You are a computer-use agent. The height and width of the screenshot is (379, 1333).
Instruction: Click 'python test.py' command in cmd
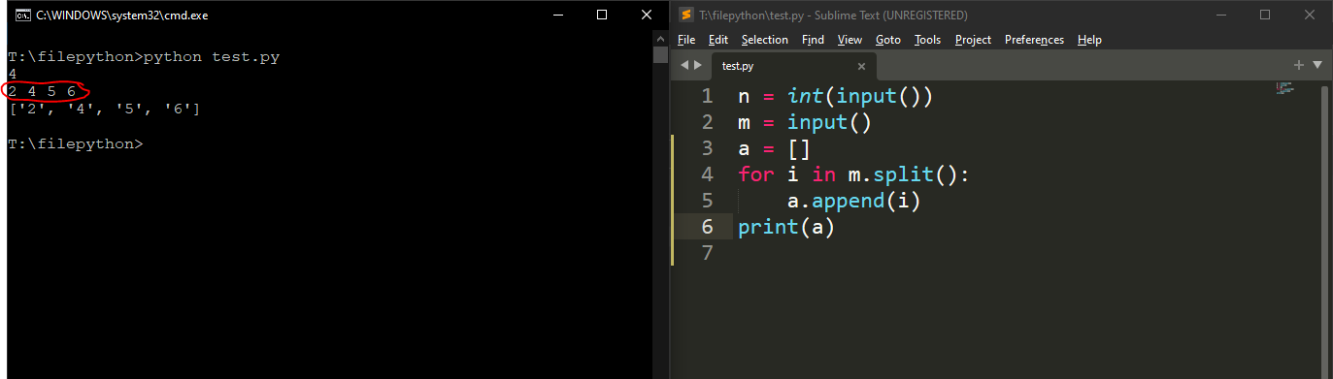[x=211, y=57]
